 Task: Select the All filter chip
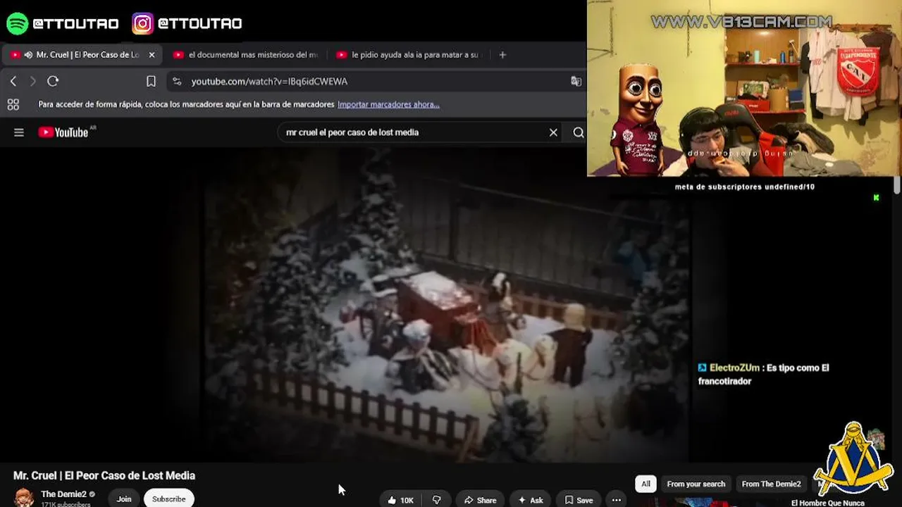coord(645,484)
